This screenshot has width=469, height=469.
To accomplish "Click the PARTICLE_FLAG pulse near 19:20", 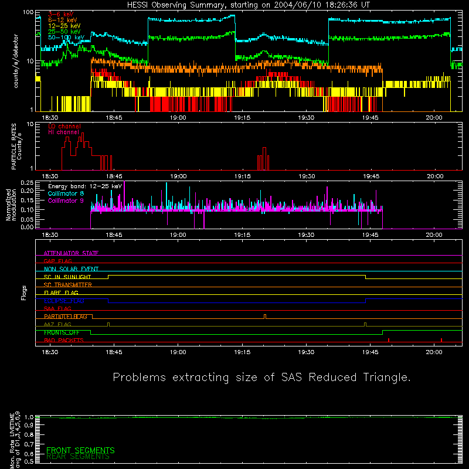I will point(265,317).
